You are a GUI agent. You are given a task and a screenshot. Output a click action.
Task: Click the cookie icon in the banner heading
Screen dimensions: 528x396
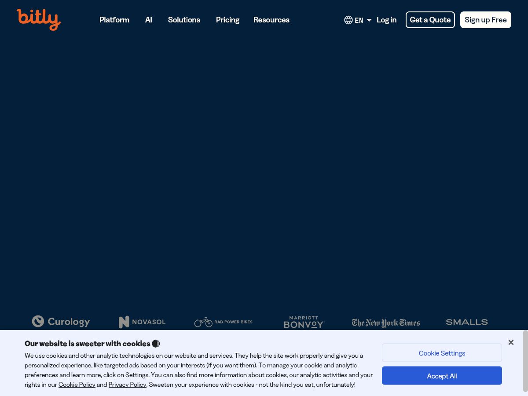(x=156, y=344)
